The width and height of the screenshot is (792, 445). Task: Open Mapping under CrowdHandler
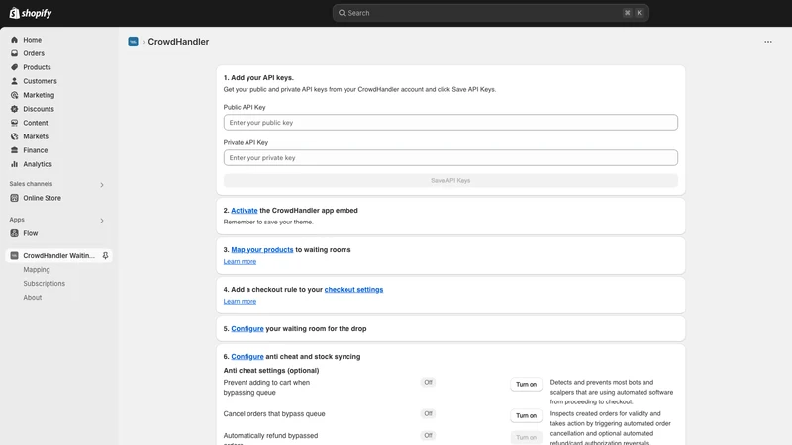click(37, 269)
